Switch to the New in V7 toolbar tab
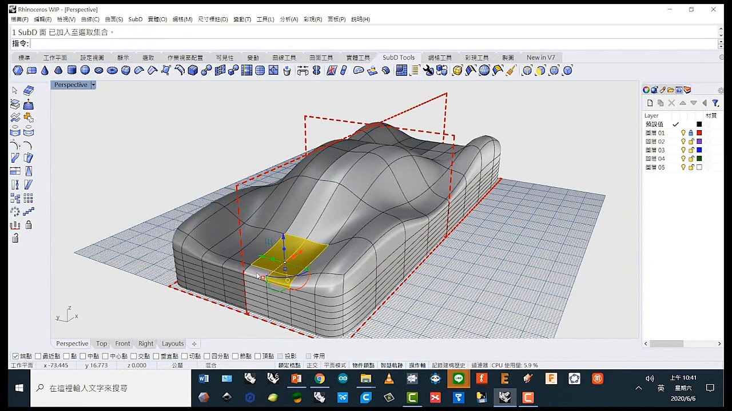Screen dimensions: 732x411 click(540, 58)
